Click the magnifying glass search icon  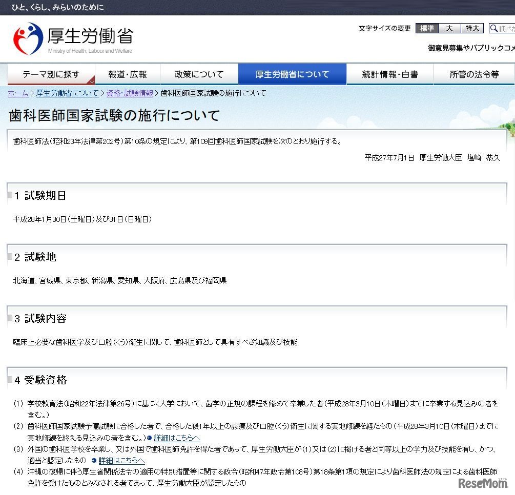[x=493, y=28]
